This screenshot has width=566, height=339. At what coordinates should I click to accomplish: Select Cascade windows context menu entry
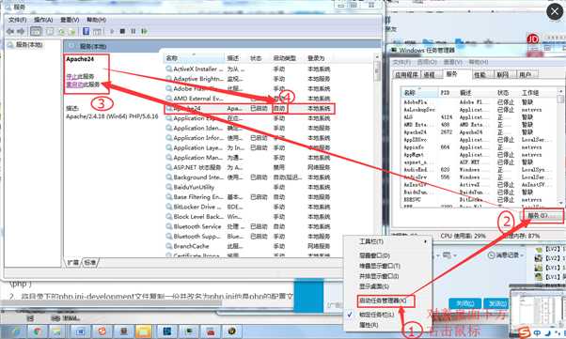(374, 255)
